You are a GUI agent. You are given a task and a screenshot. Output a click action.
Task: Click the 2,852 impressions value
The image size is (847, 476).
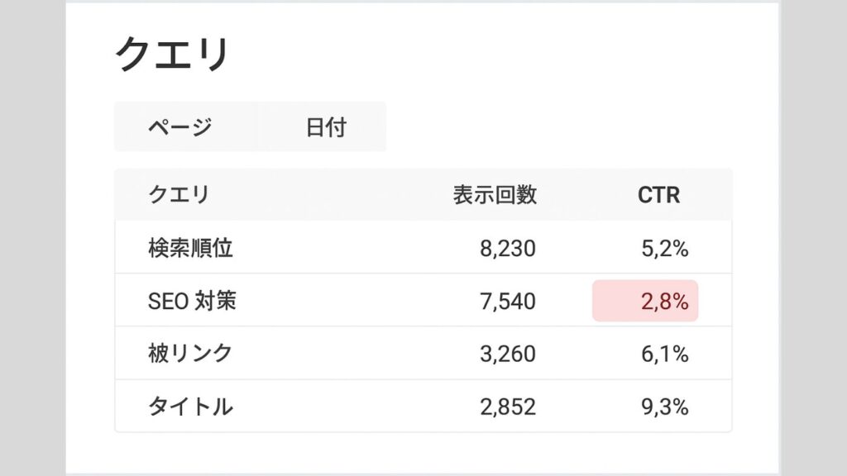coord(505,406)
